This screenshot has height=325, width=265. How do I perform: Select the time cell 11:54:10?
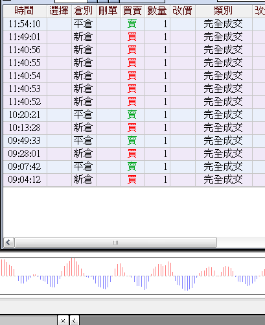point(25,24)
